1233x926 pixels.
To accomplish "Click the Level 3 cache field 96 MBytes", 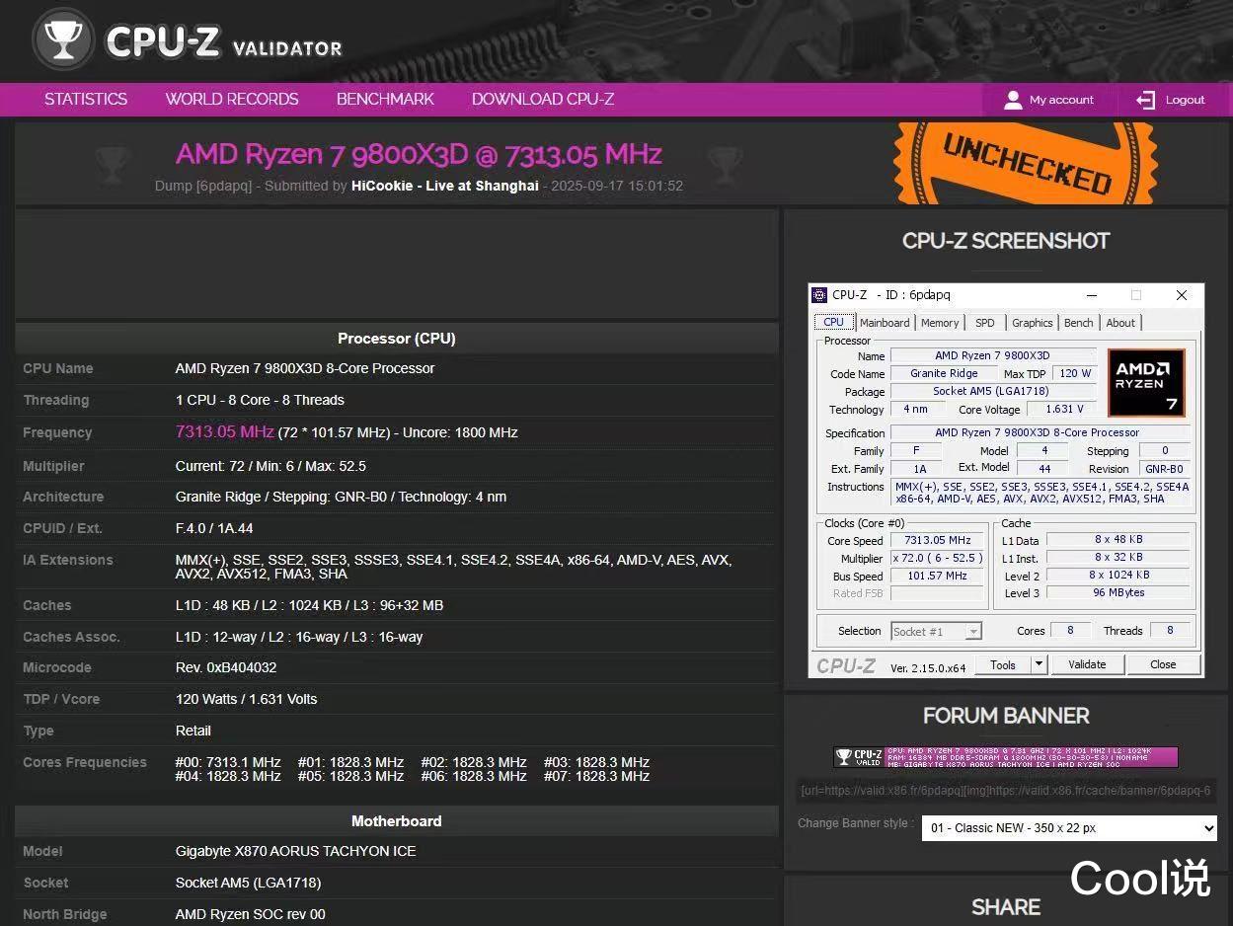I will [x=1118, y=593].
